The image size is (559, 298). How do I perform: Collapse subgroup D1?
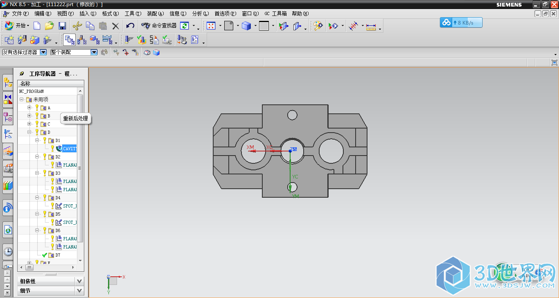click(x=37, y=140)
